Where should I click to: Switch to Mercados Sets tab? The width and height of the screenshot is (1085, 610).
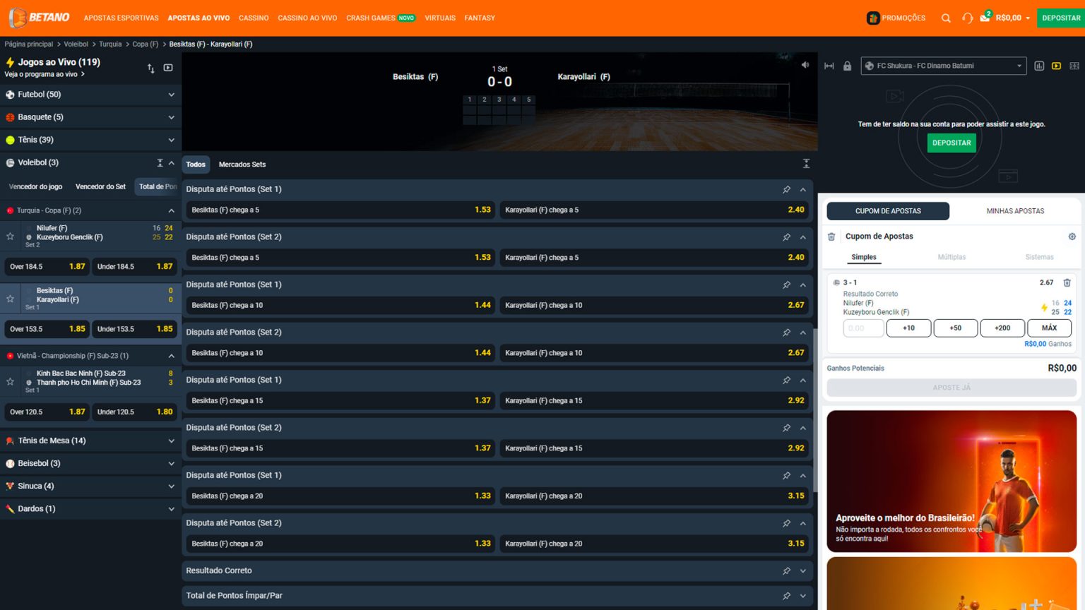coord(242,165)
